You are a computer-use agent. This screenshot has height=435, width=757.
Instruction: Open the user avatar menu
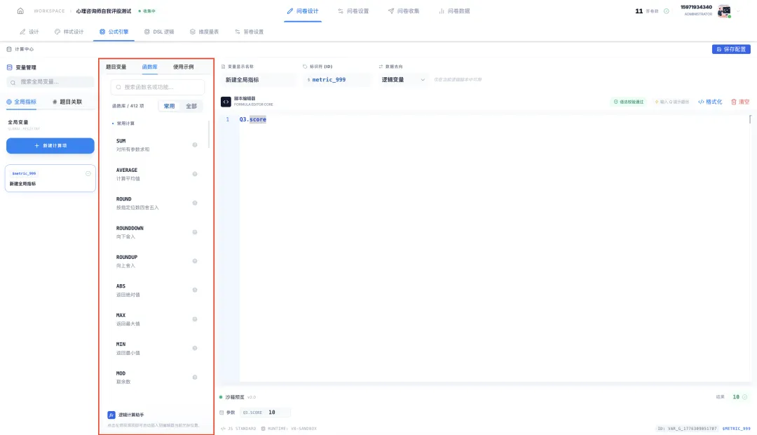pos(723,11)
